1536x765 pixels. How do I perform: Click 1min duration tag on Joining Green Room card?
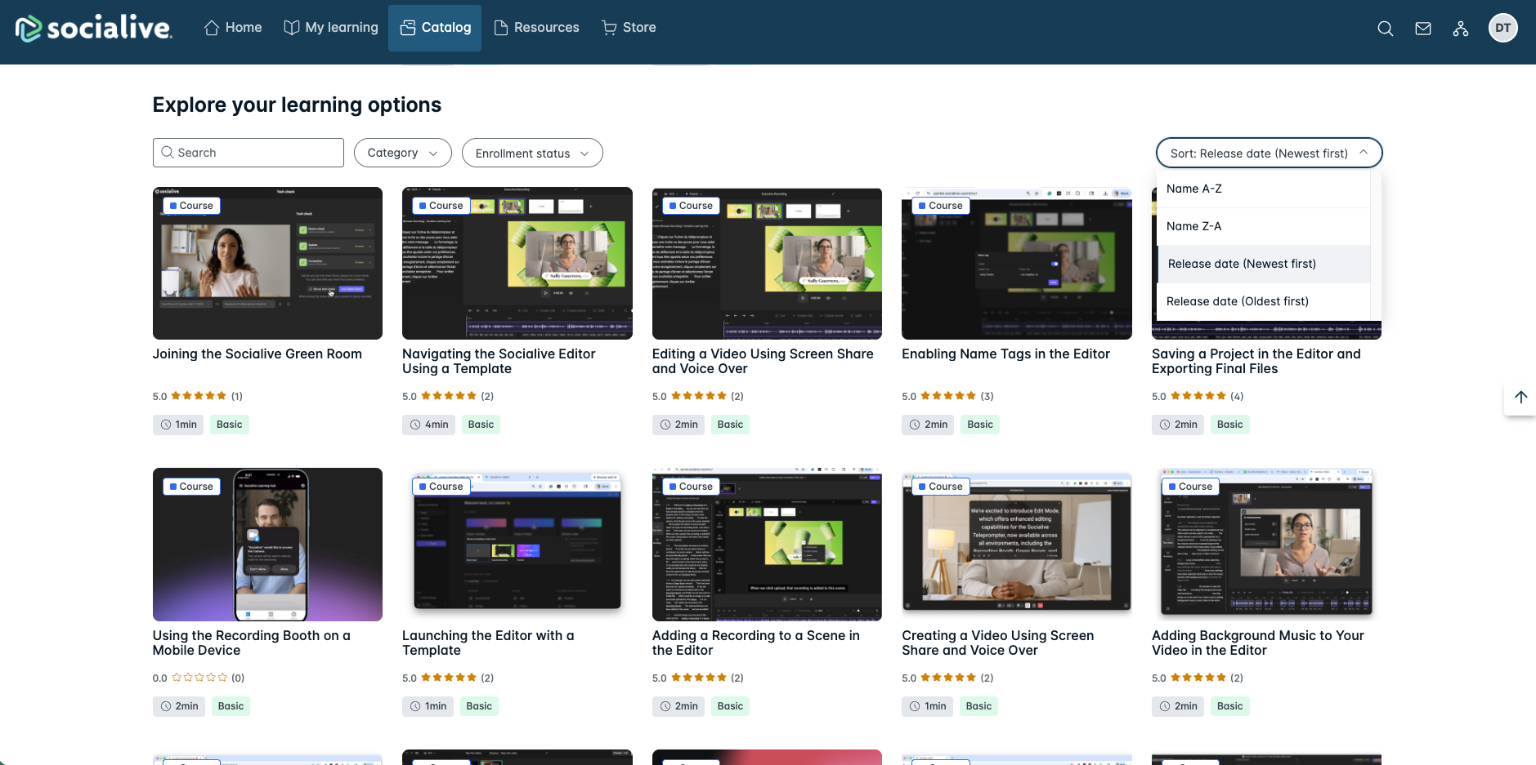point(178,425)
